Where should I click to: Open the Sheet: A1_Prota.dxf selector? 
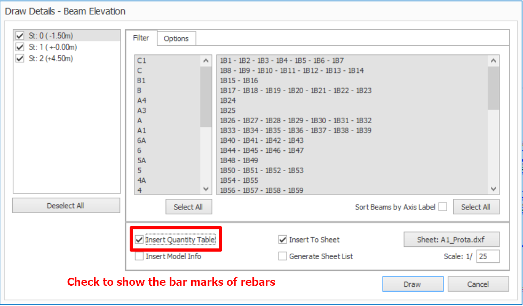[451, 240]
